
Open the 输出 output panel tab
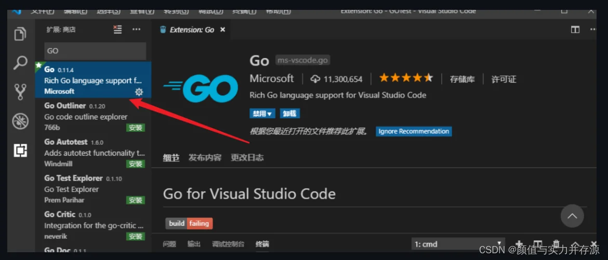point(194,244)
